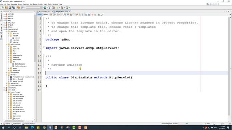Screen dimensions: 232x130
Task: Collapse the Web Pages tree node
Action: pyautogui.click(x=7, y=31)
